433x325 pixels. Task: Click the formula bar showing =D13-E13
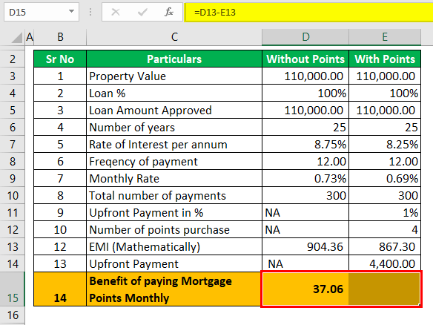[x=308, y=12]
